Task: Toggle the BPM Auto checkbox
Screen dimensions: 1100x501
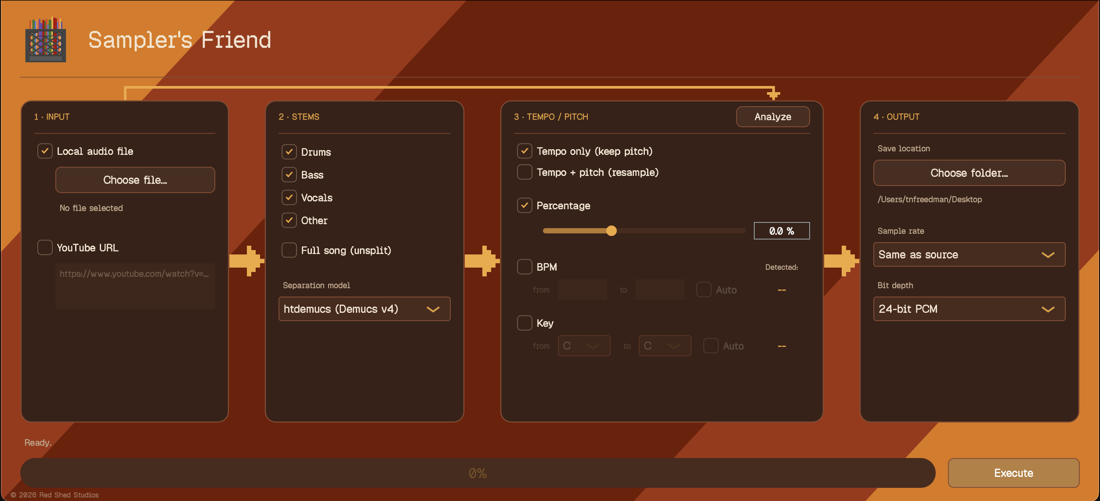Action: click(704, 290)
